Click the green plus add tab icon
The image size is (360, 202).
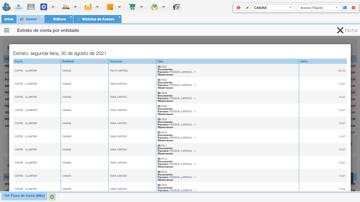tap(52, 197)
